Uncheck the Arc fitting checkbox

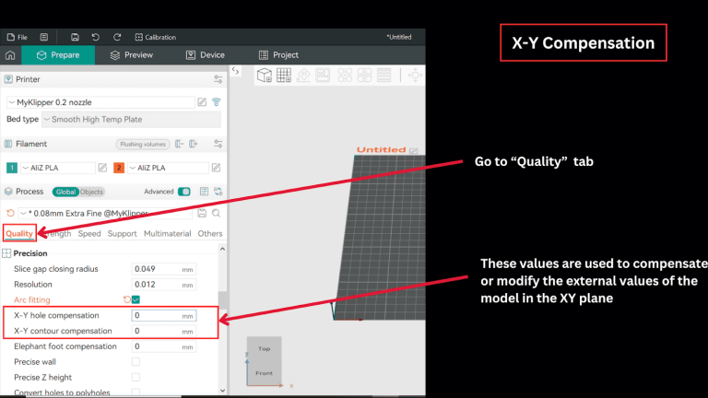pos(136,299)
